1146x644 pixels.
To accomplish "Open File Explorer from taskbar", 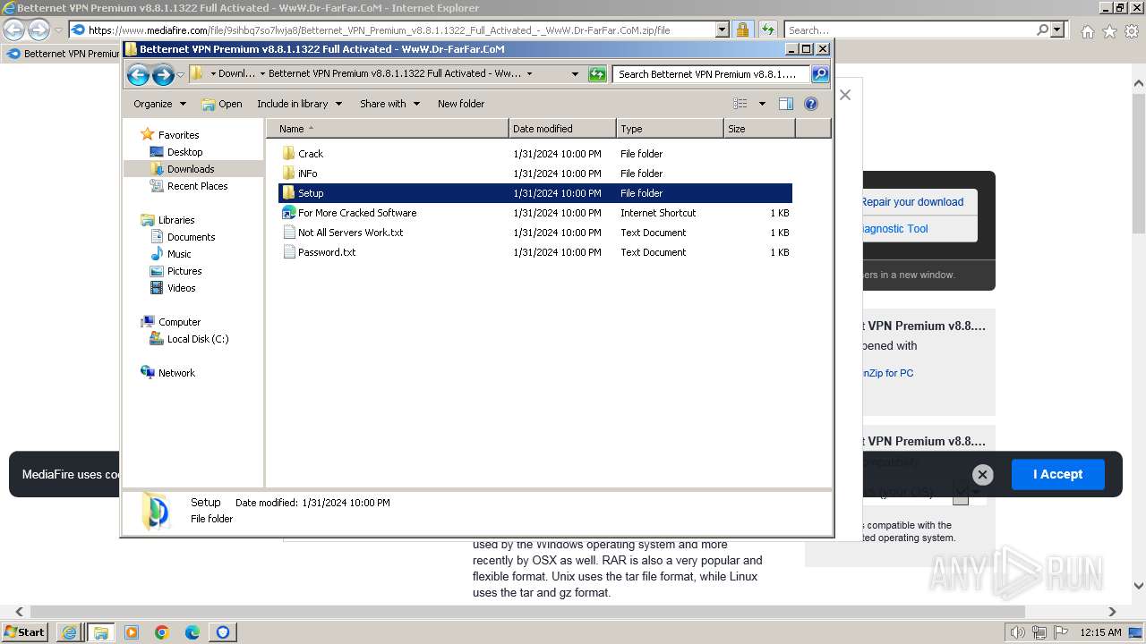I will click(x=100, y=632).
